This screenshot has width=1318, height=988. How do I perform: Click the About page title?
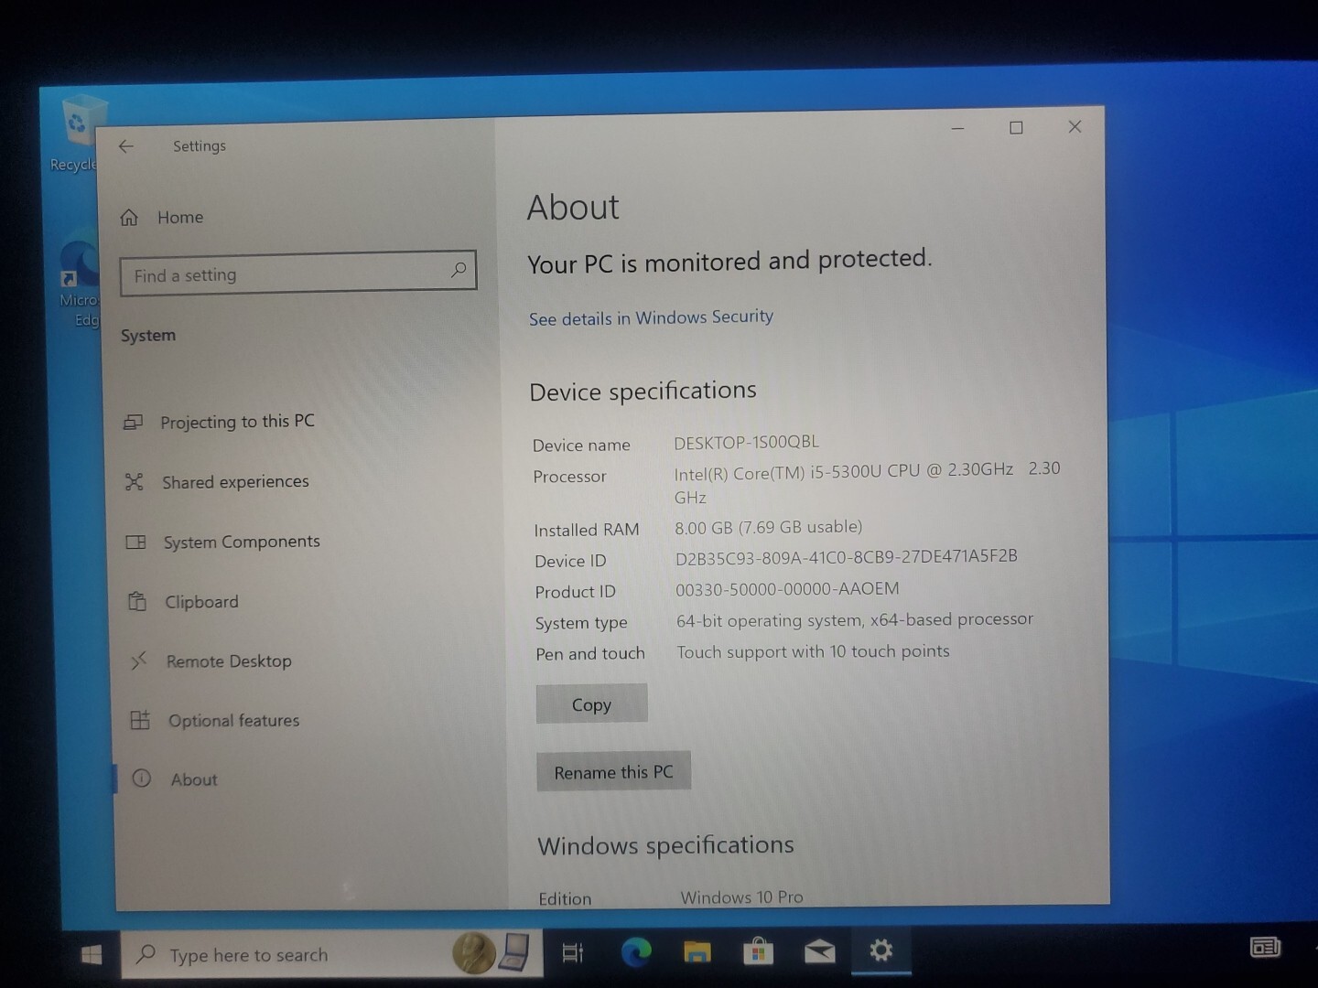click(573, 208)
